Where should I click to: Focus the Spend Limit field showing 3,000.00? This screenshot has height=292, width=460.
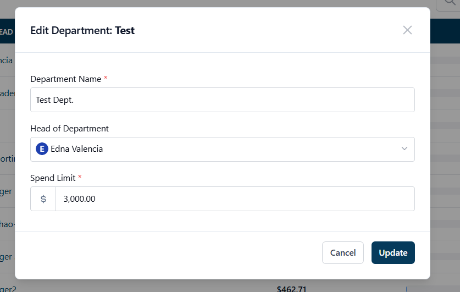[235, 199]
